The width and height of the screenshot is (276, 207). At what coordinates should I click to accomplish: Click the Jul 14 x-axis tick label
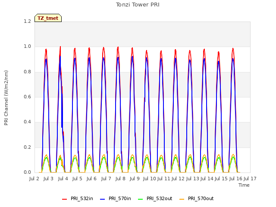(x=207, y=179)
